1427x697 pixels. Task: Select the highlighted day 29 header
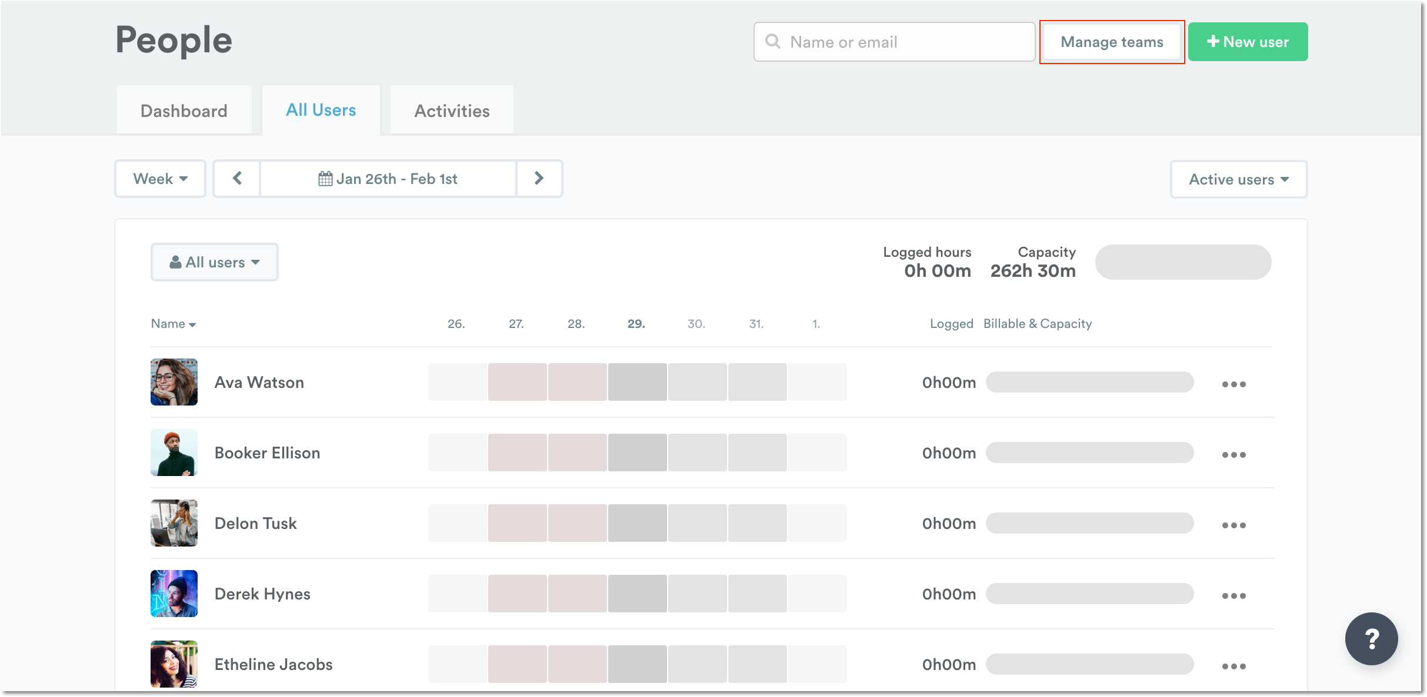point(636,324)
